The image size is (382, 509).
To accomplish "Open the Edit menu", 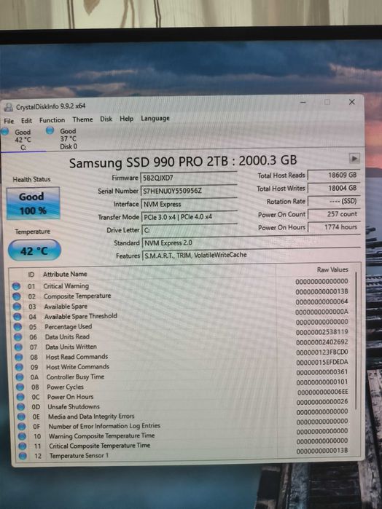I will coord(26,120).
